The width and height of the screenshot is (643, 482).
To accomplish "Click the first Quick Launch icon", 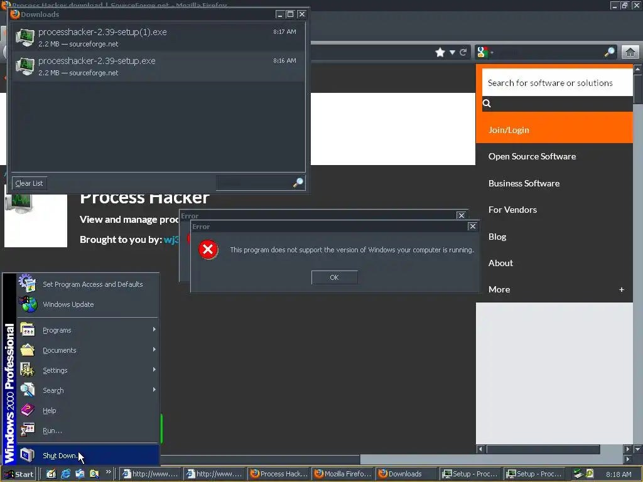I will (x=51, y=474).
